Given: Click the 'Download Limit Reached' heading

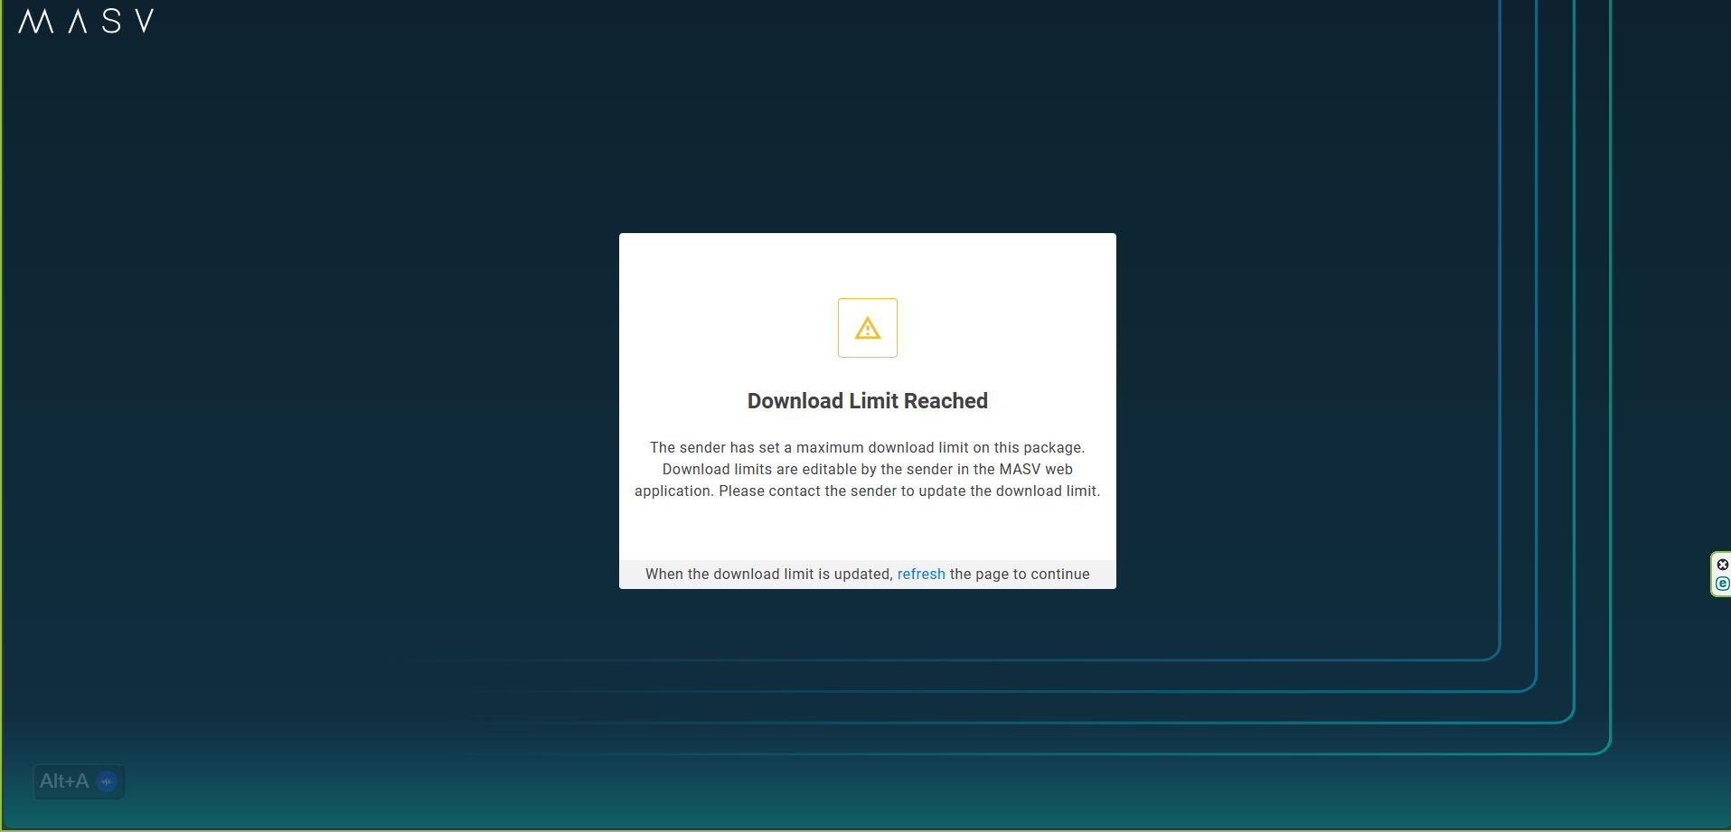Looking at the screenshot, I should (x=868, y=401).
